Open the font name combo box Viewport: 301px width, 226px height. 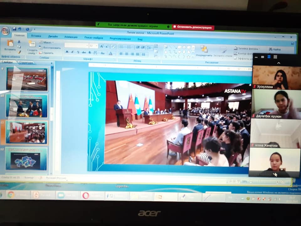click(x=76, y=45)
